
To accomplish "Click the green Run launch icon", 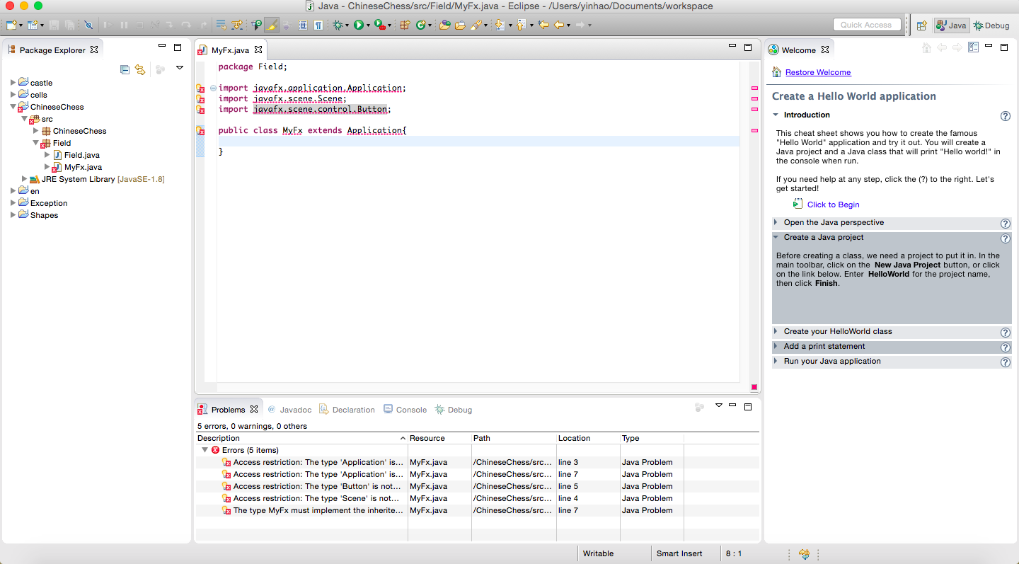I will coord(359,25).
